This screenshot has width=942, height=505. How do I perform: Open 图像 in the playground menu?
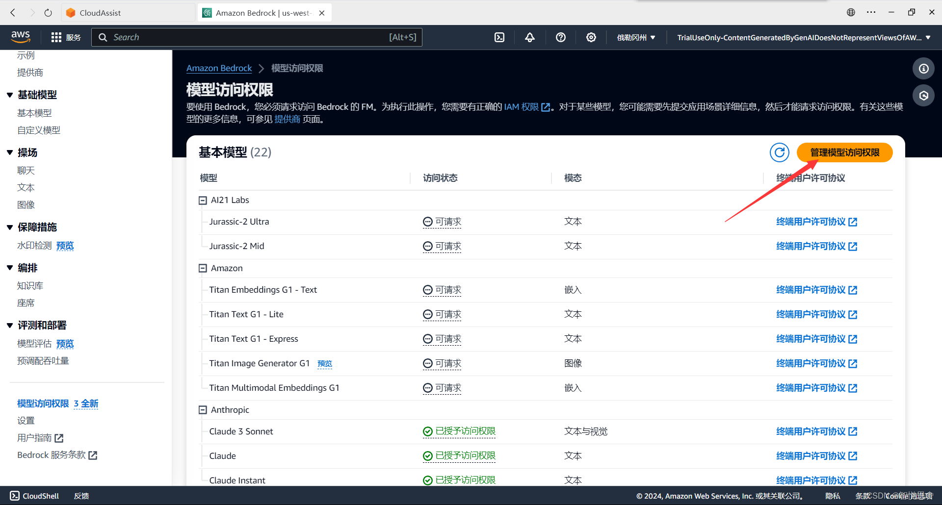[26, 205]
